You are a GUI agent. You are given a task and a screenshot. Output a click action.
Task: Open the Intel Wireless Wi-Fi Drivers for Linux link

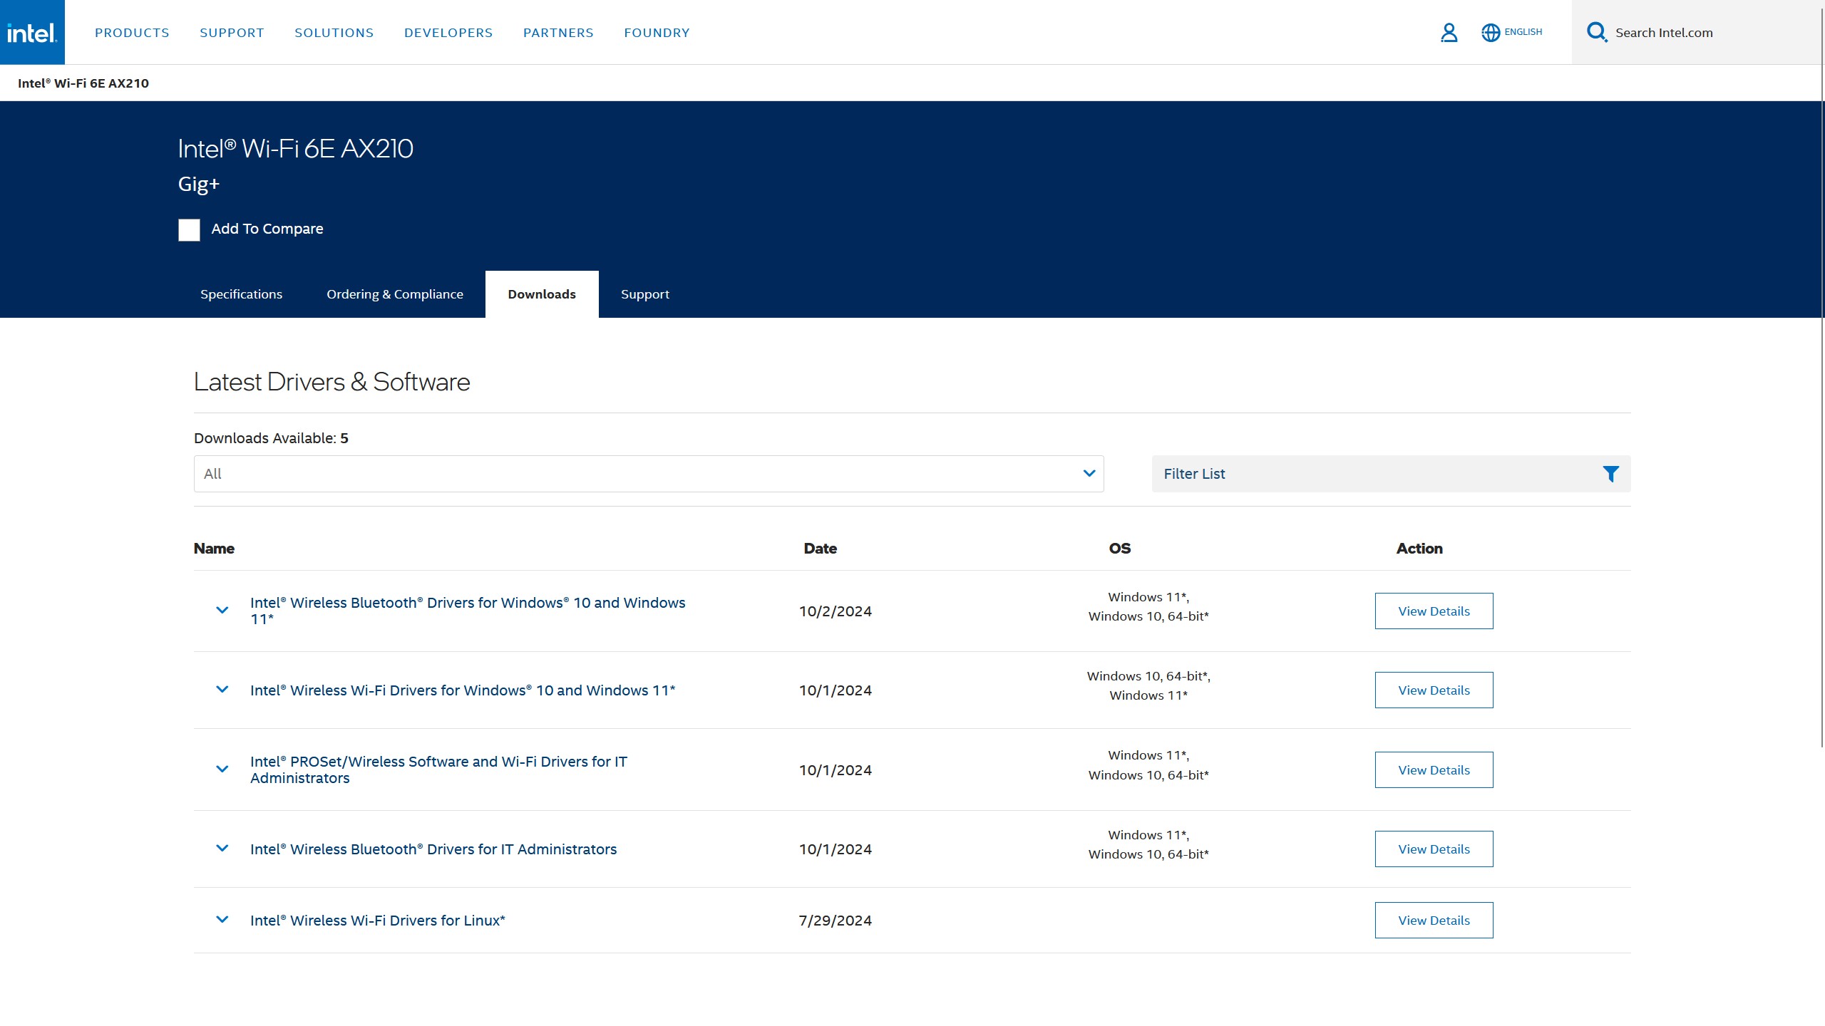[377, 921]
